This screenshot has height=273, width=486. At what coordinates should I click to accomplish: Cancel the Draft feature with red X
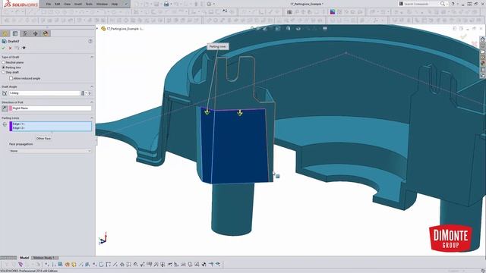[x=10, y=48]
